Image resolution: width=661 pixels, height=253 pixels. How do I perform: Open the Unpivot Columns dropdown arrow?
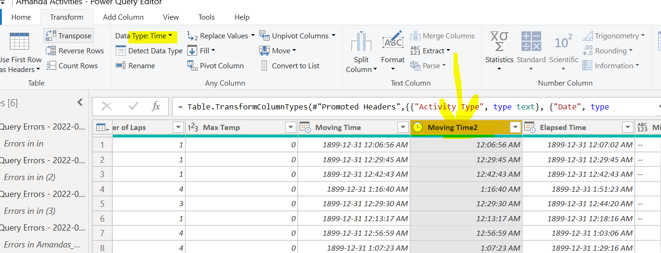coord(333,36)
